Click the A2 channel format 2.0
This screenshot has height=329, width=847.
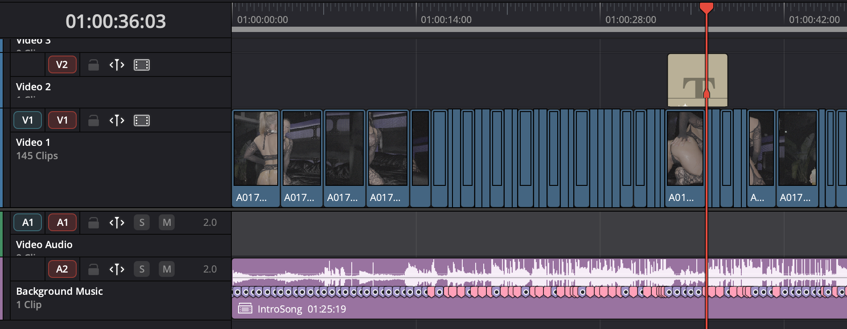click(210, 269)
